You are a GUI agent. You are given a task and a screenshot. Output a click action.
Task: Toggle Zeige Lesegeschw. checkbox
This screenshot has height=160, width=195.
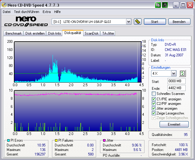(154, 113)
